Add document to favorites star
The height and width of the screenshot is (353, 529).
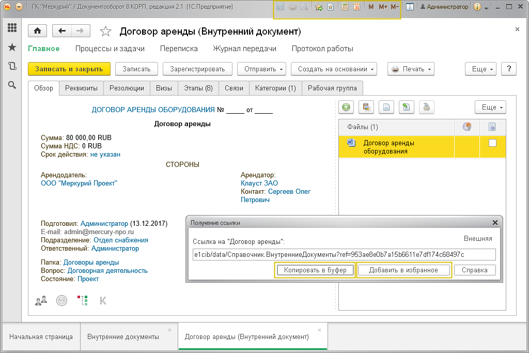pyautogui.click(x=105, y=32)
